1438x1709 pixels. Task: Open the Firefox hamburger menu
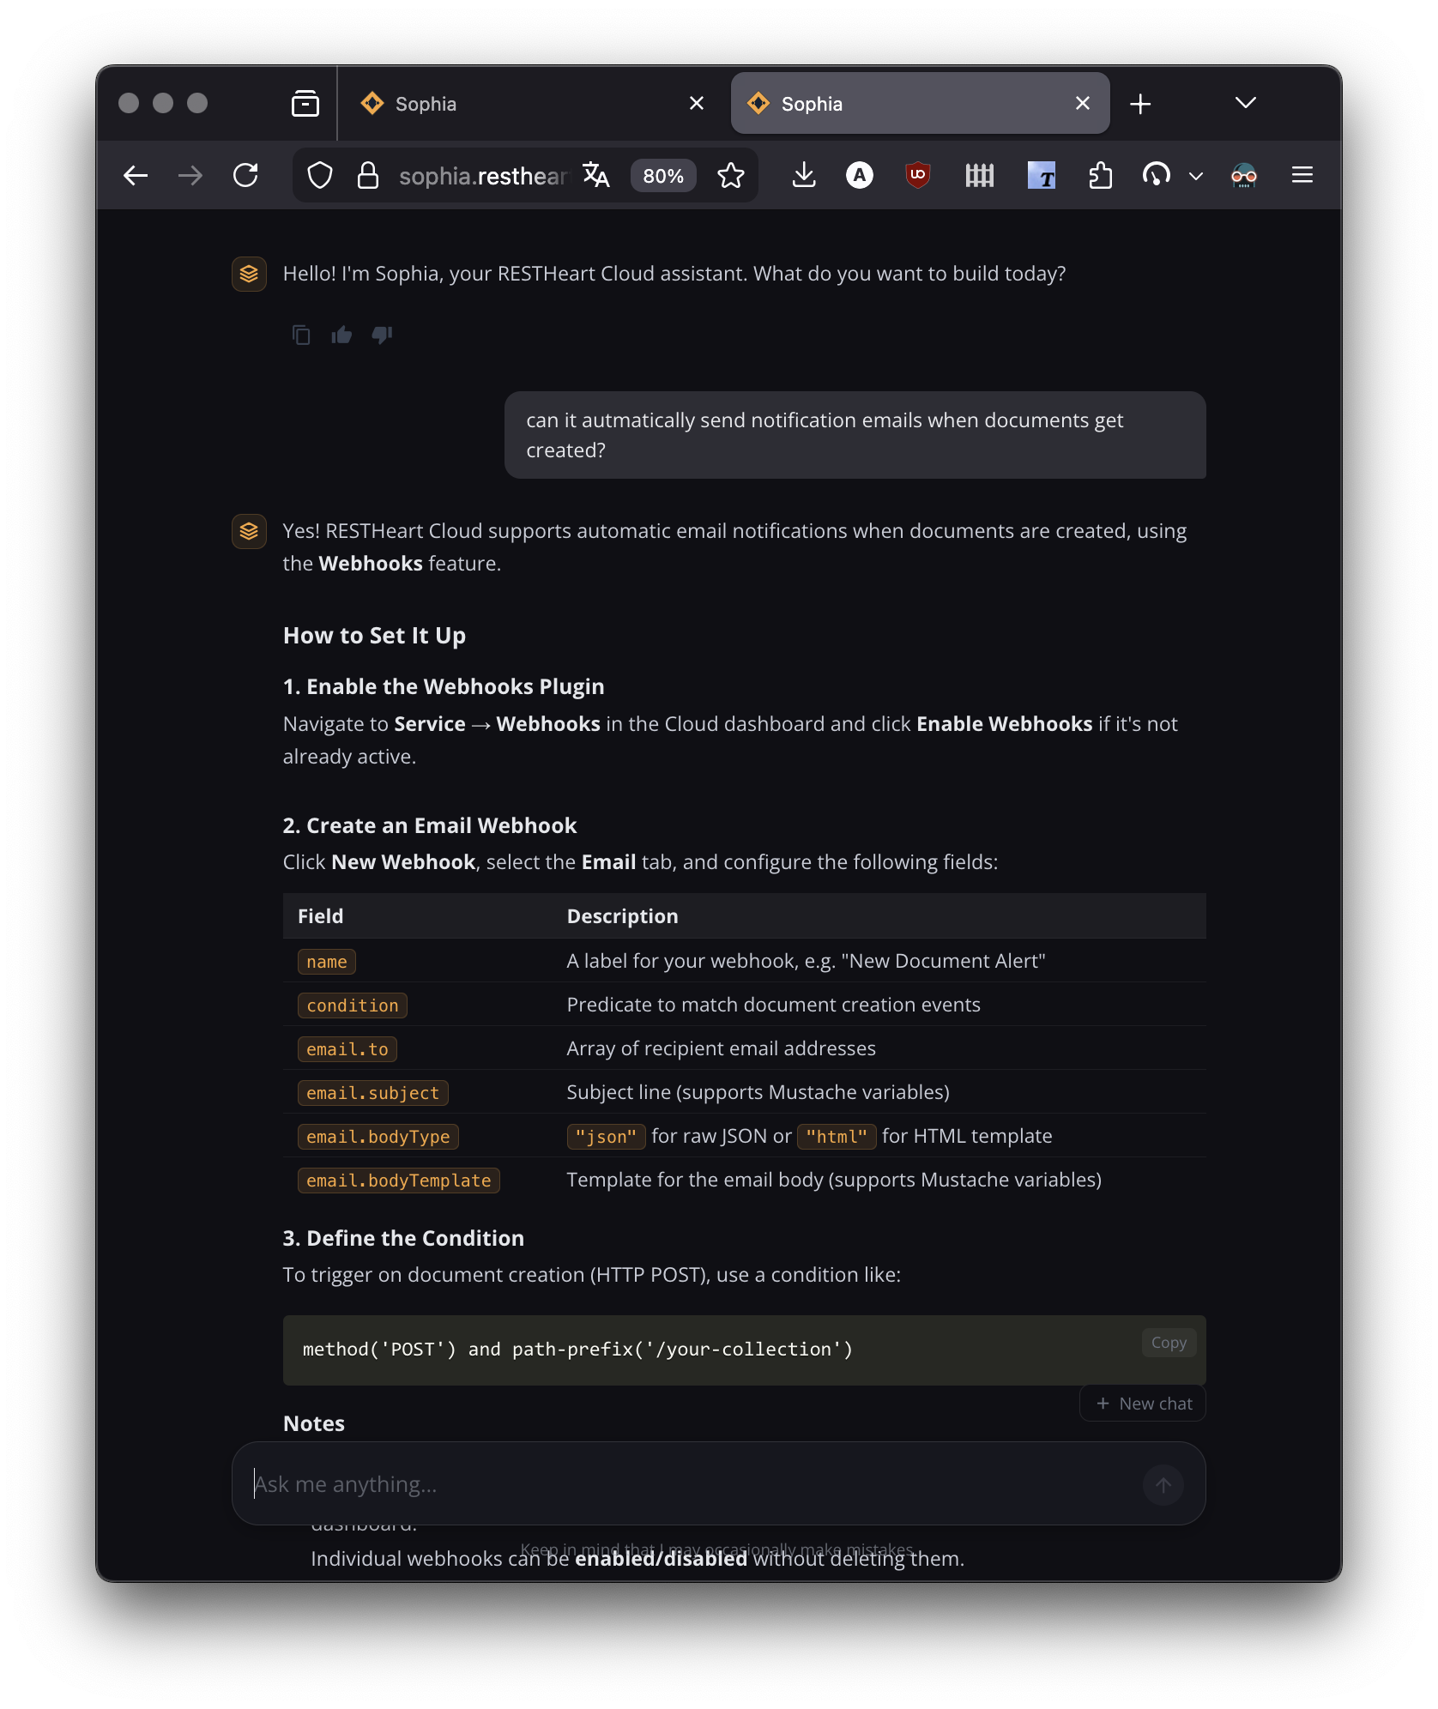1302,175
